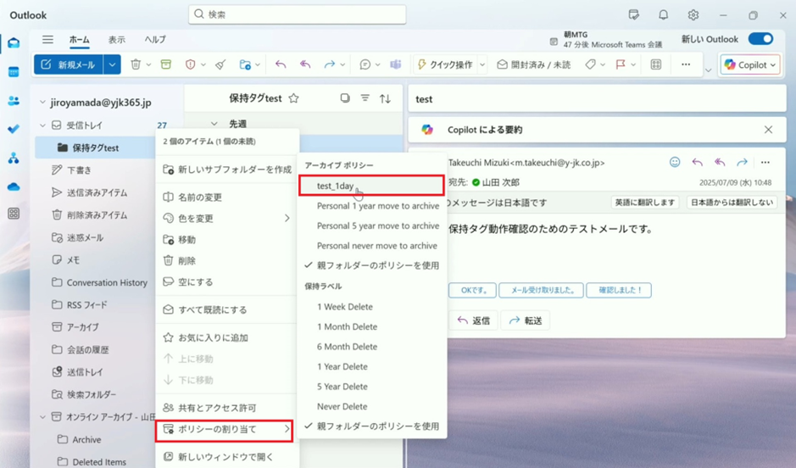Screen dimensions: 796x468
Task: Open the notifications bell icon
Action: point(664,15)
